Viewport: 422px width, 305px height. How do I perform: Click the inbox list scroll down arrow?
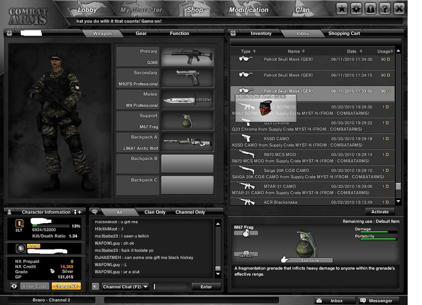(398, 201)
